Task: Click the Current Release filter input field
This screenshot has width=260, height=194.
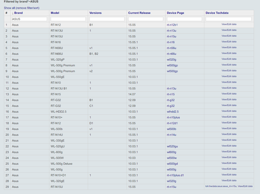Action: [146, 19]
